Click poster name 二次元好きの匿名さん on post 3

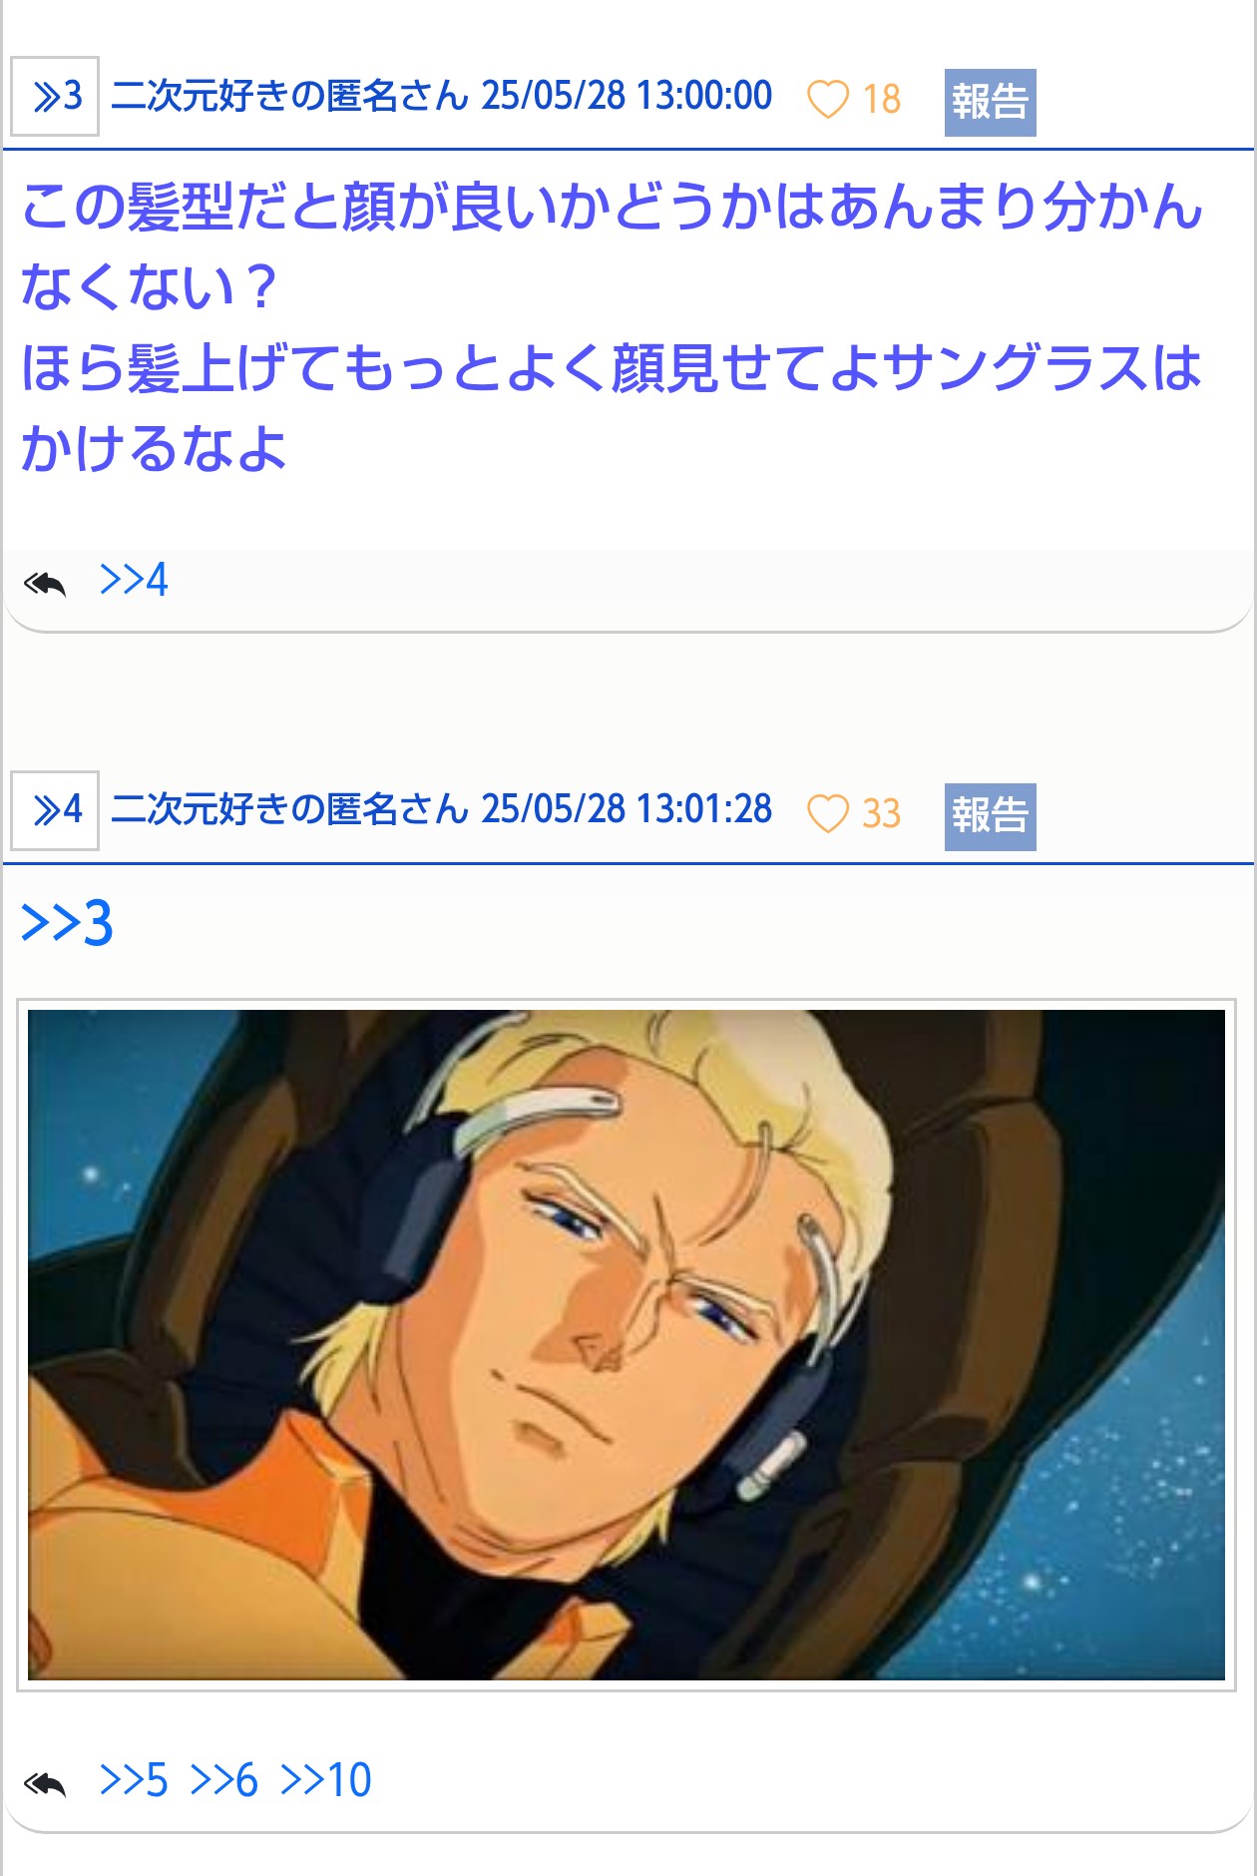pos(290,96)
